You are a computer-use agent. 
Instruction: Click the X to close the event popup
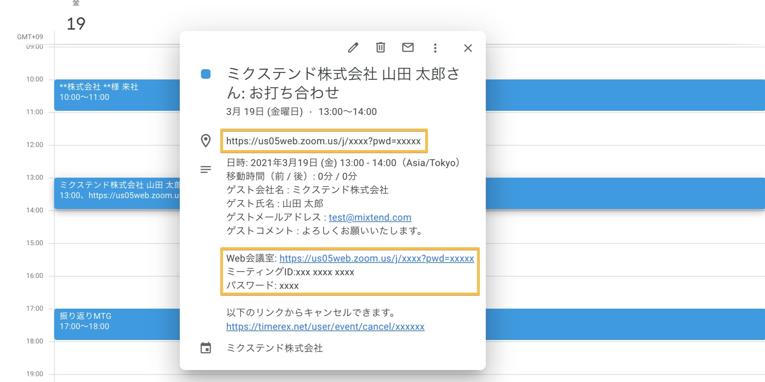click(468, 48)
